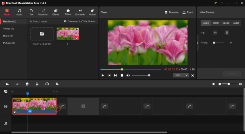Enter fullscreen preview mode
The height and width of the screenshot is (134, 245).
pyautogui.click(x=193, y=75)
